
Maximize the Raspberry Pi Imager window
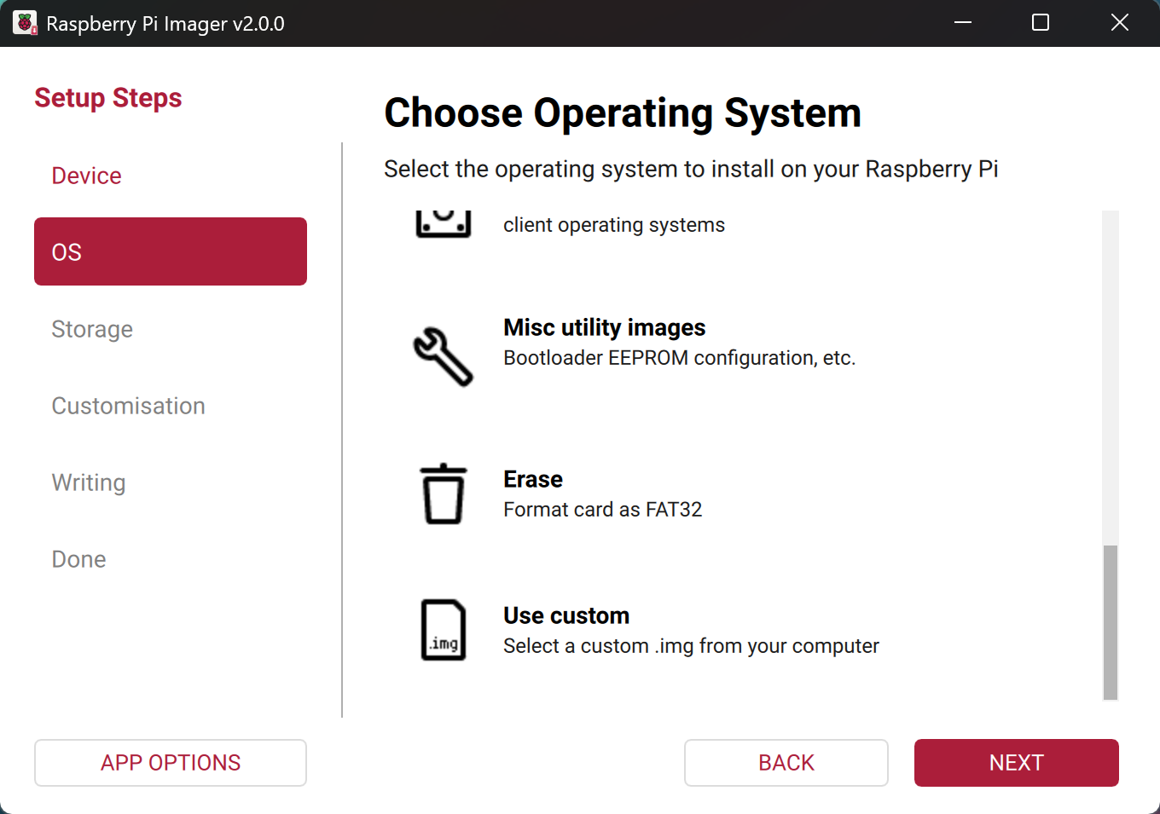[1040, 23]
